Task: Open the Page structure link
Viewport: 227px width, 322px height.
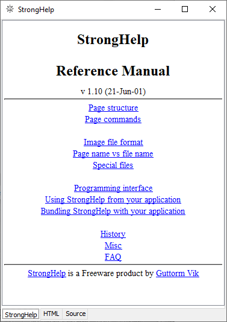Action: point(113,108)
